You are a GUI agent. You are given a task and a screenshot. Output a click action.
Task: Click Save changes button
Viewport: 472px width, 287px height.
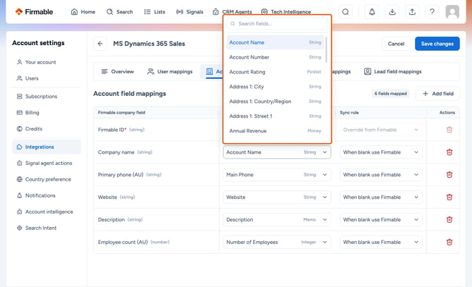[437, 44]
